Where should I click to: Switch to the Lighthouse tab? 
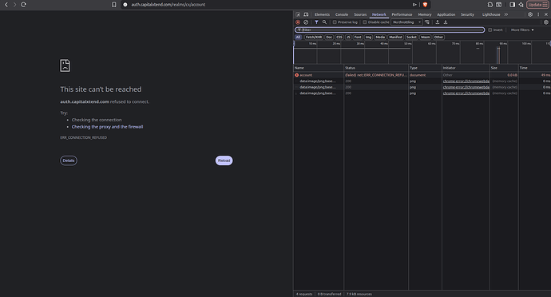tap(491, 14)
